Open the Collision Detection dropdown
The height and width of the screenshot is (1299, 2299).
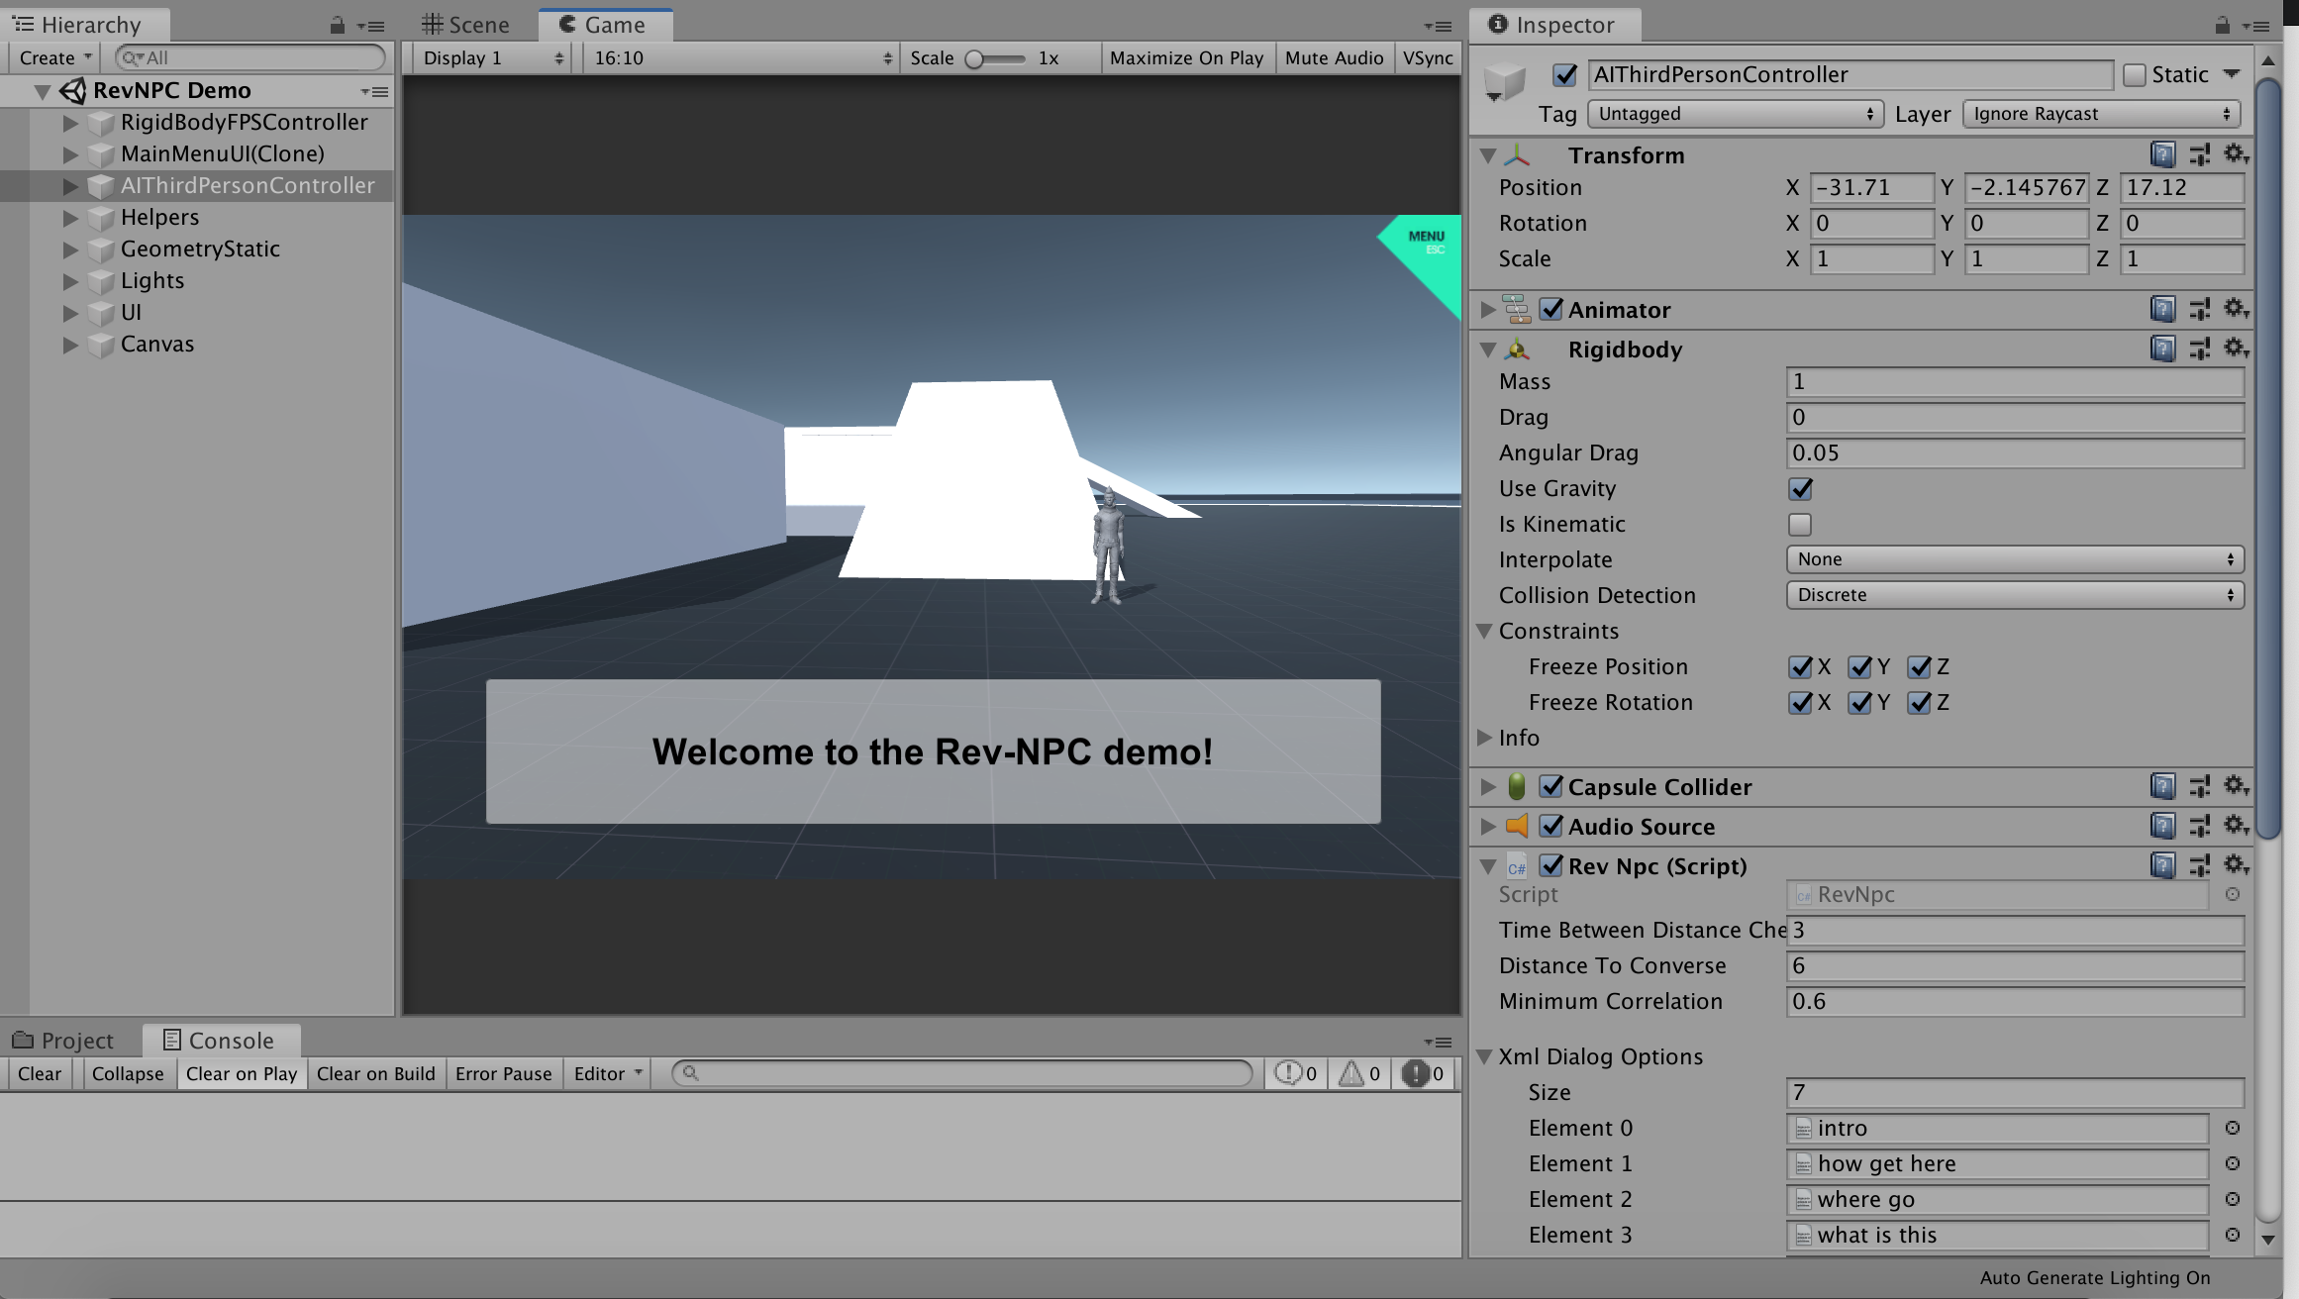click(2014, 595)
